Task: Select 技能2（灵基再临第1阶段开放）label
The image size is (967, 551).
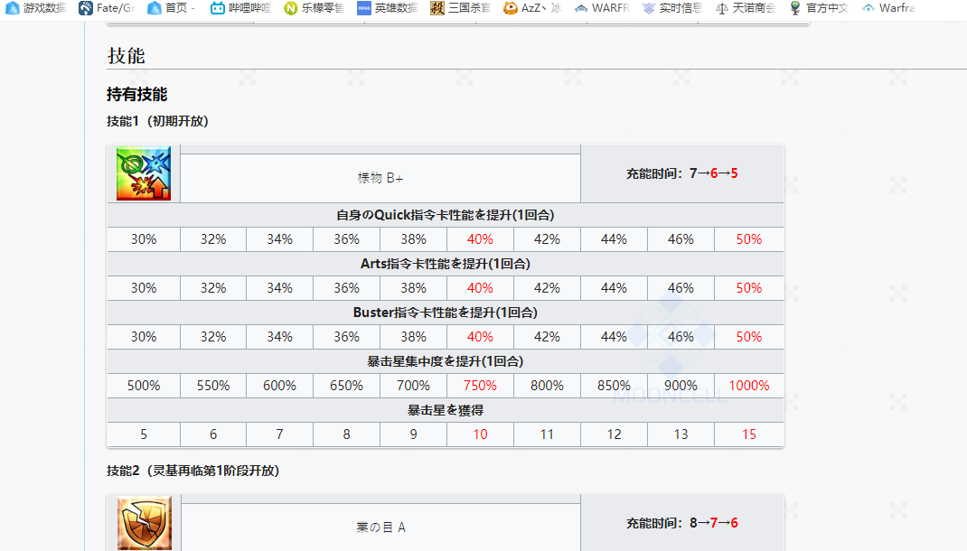Action: 193,471
